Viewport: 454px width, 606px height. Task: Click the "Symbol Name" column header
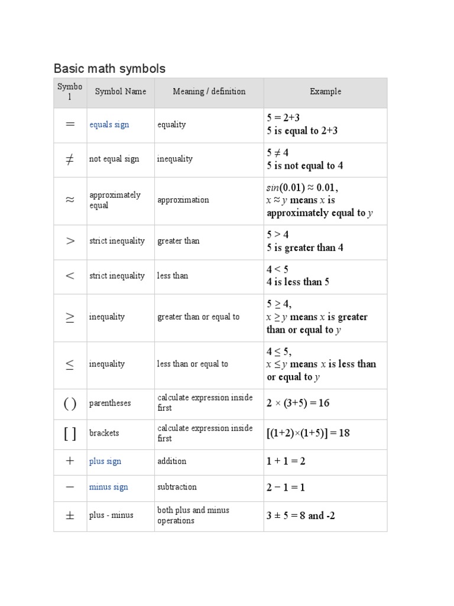121,92
